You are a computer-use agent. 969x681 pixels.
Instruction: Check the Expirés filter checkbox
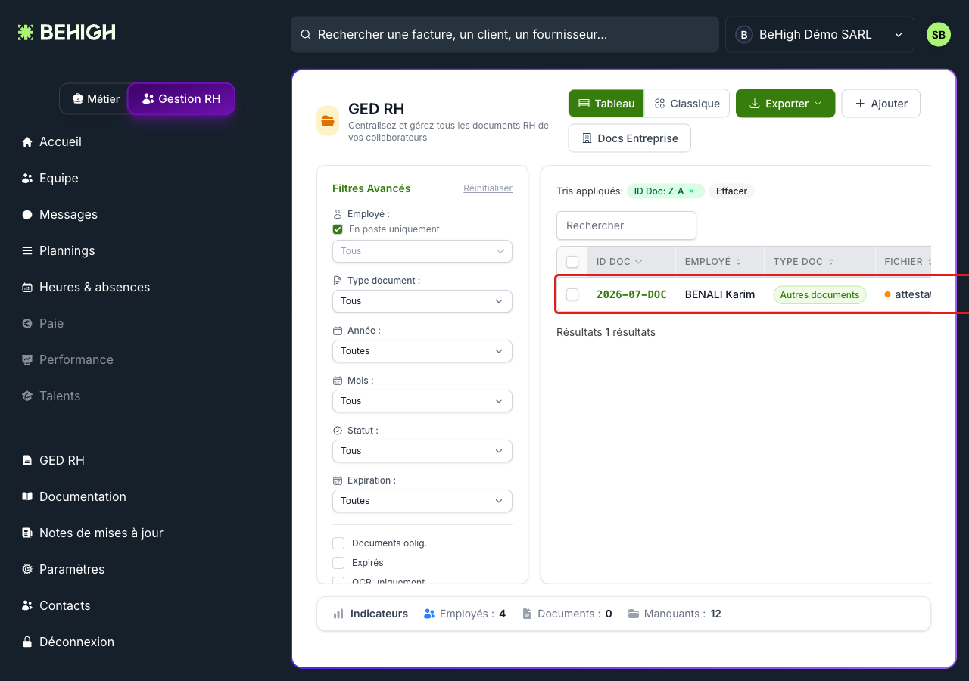pyautogui.click(x=338, y=563)
